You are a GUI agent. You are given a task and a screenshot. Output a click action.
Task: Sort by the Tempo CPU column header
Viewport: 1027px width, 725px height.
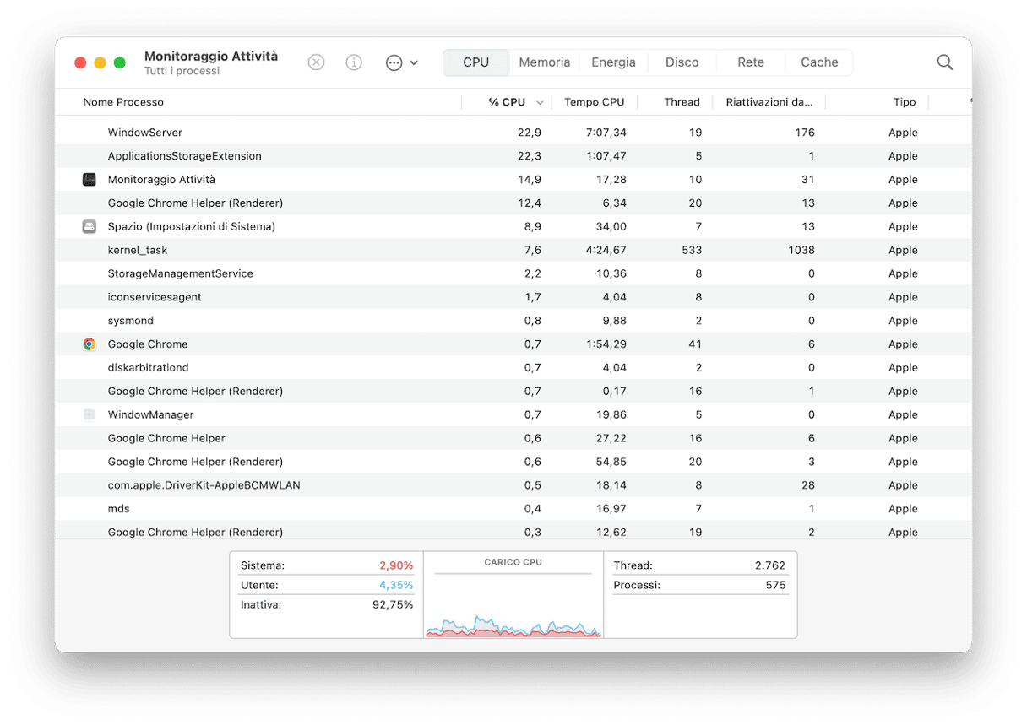pos(595,102)
